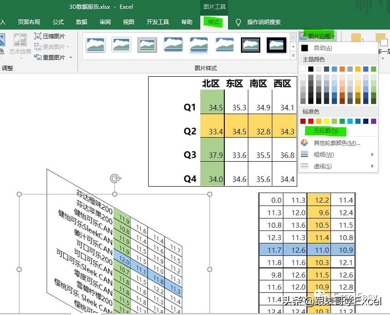
Task: Click the 西区 column header in the table
Action: 282,83
